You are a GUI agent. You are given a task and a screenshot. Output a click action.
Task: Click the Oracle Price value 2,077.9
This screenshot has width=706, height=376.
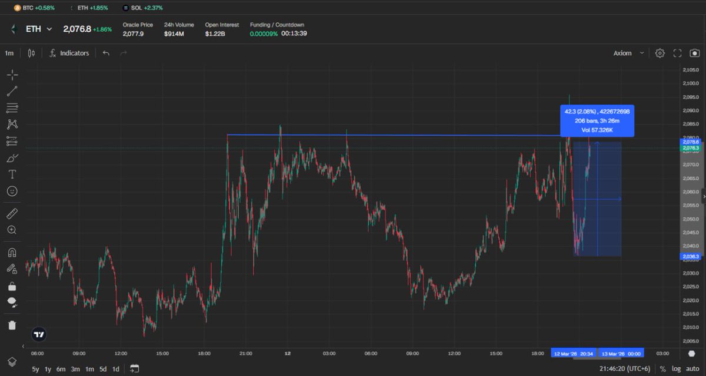click(x=133, y=33)
